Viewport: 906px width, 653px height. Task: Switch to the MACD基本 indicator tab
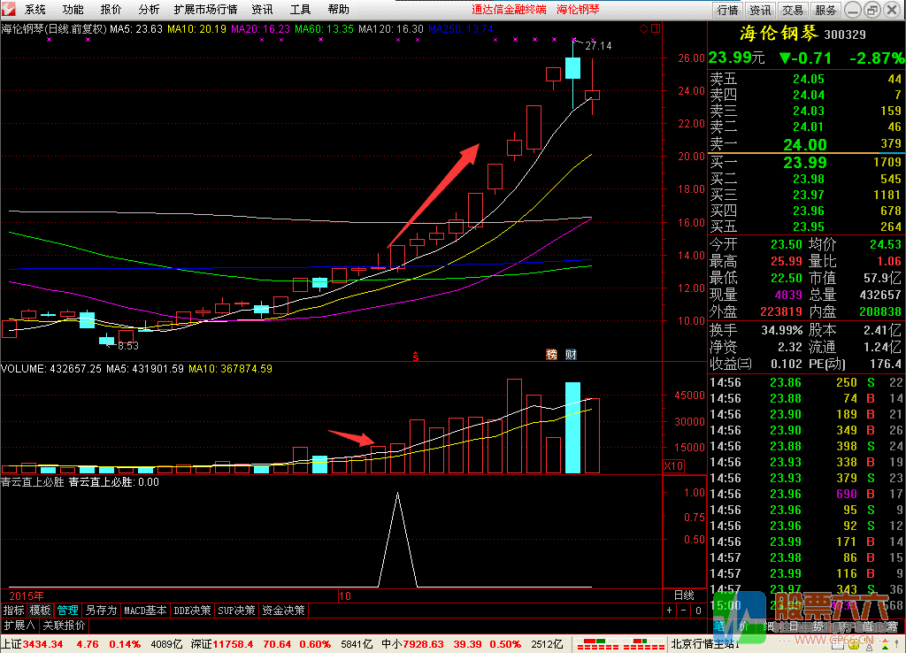(x=145, y=611)
